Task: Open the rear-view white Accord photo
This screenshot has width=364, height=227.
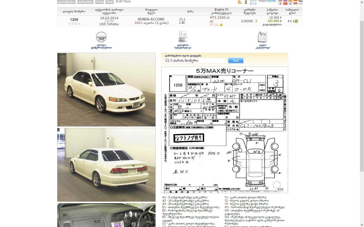Action: 106,165
